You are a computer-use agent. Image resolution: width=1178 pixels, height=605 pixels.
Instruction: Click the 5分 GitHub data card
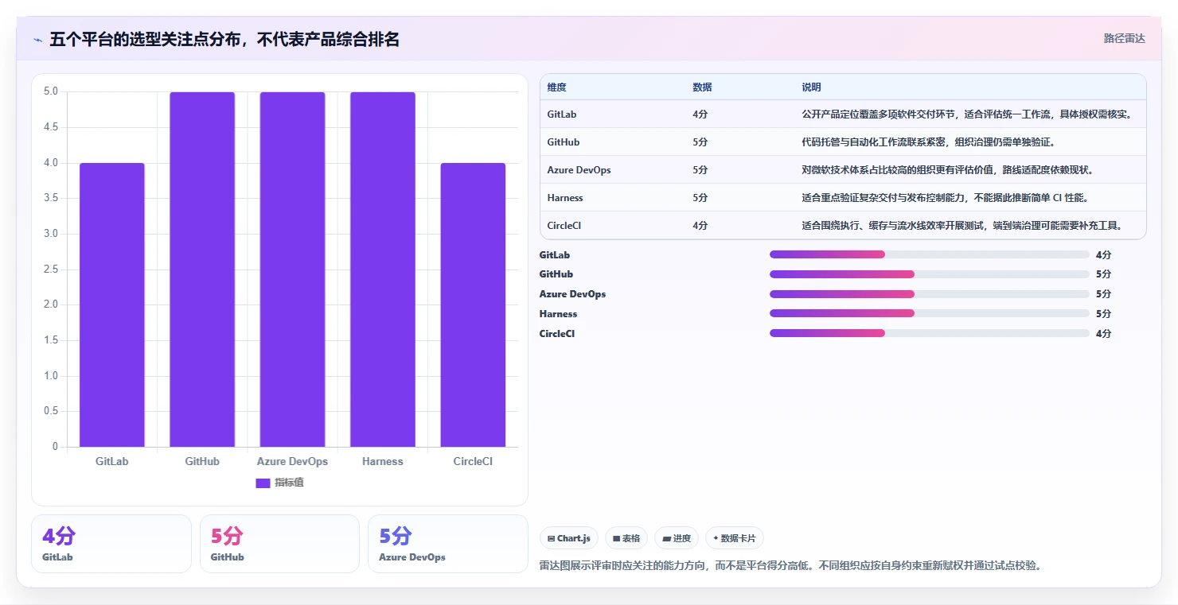click(x=279, y=544)
